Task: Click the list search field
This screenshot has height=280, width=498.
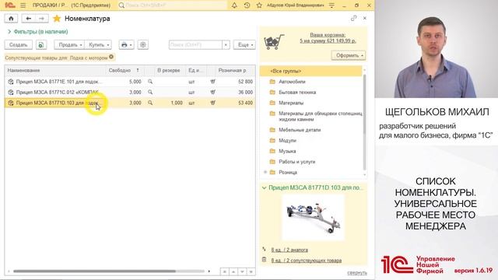Action: [195, 45]
